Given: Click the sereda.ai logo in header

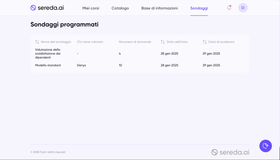Looking at the screenshot, I should (47, 8).
